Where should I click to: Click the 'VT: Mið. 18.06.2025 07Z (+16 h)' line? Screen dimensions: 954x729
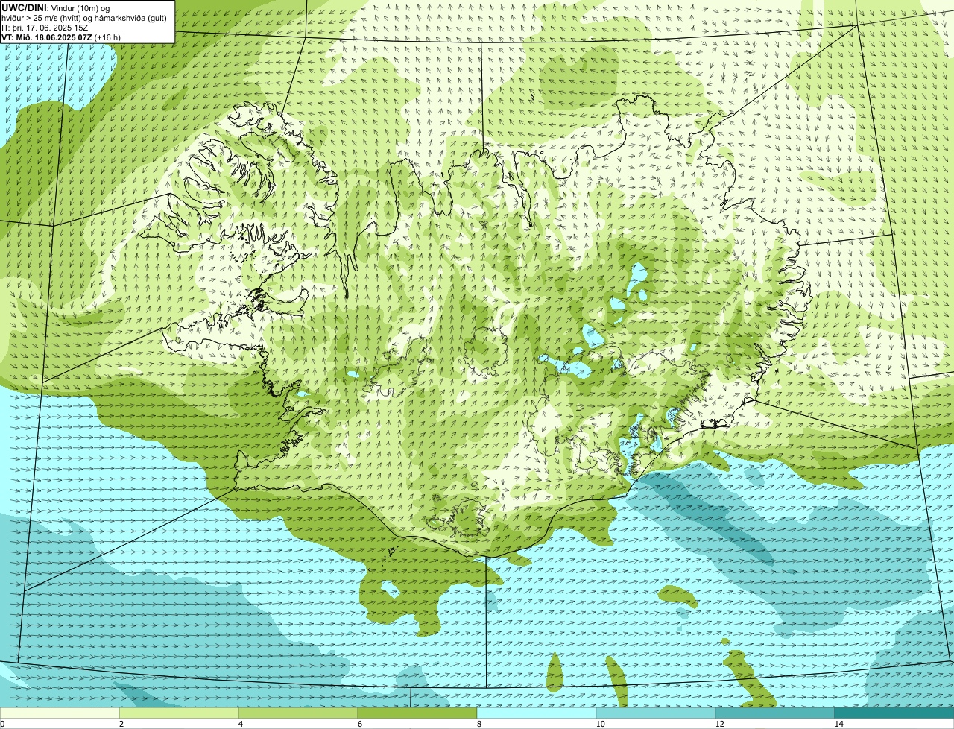click(61, 37)
